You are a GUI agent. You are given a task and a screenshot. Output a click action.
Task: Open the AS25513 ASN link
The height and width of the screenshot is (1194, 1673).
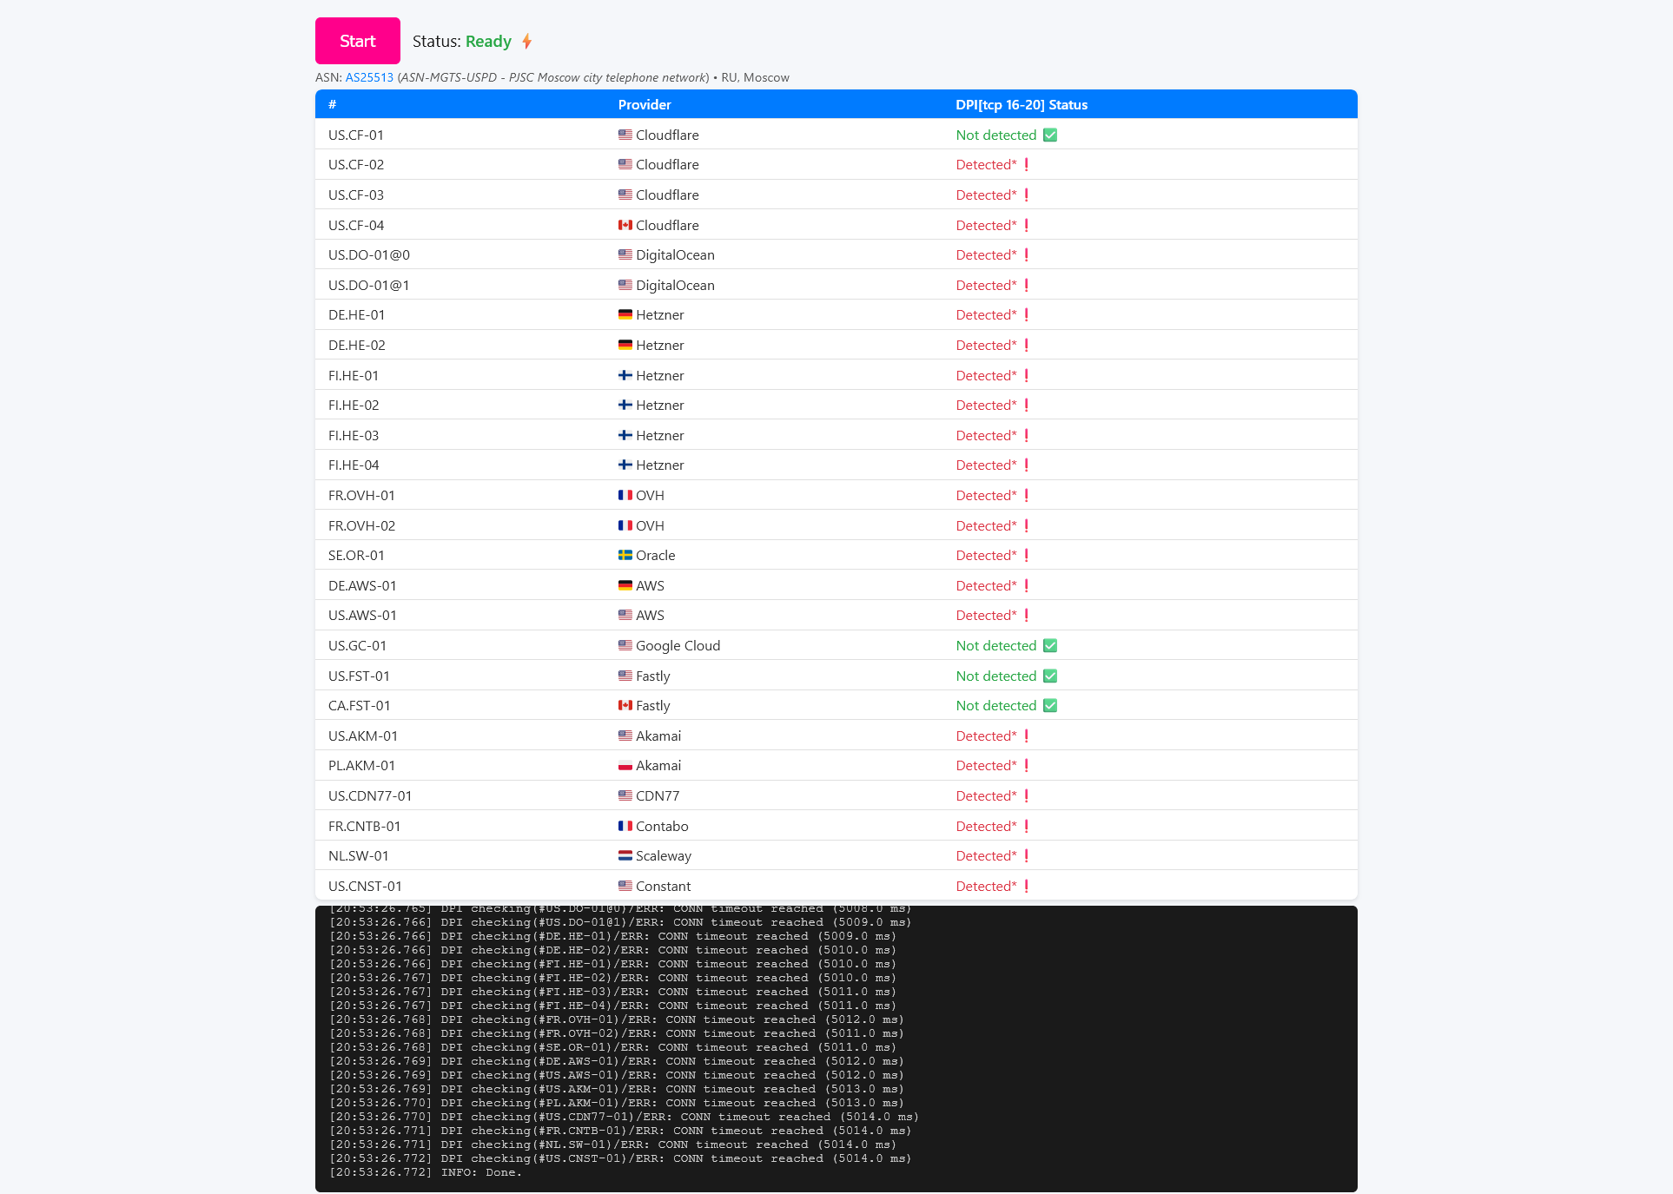[369, 77]
